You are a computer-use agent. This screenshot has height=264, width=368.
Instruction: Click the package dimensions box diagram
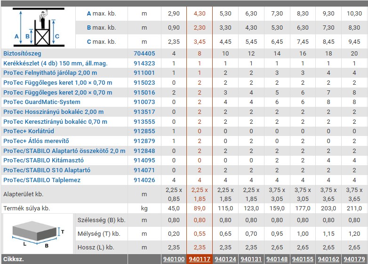pos(38,233)
